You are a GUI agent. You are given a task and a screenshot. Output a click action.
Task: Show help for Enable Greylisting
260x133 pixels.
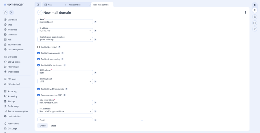click(59, 47)
